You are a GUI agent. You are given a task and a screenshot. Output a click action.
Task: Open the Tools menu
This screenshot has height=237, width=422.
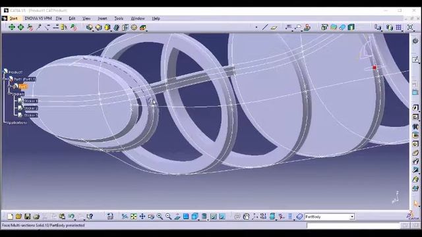pyautogui.click(x=119, y=18)
